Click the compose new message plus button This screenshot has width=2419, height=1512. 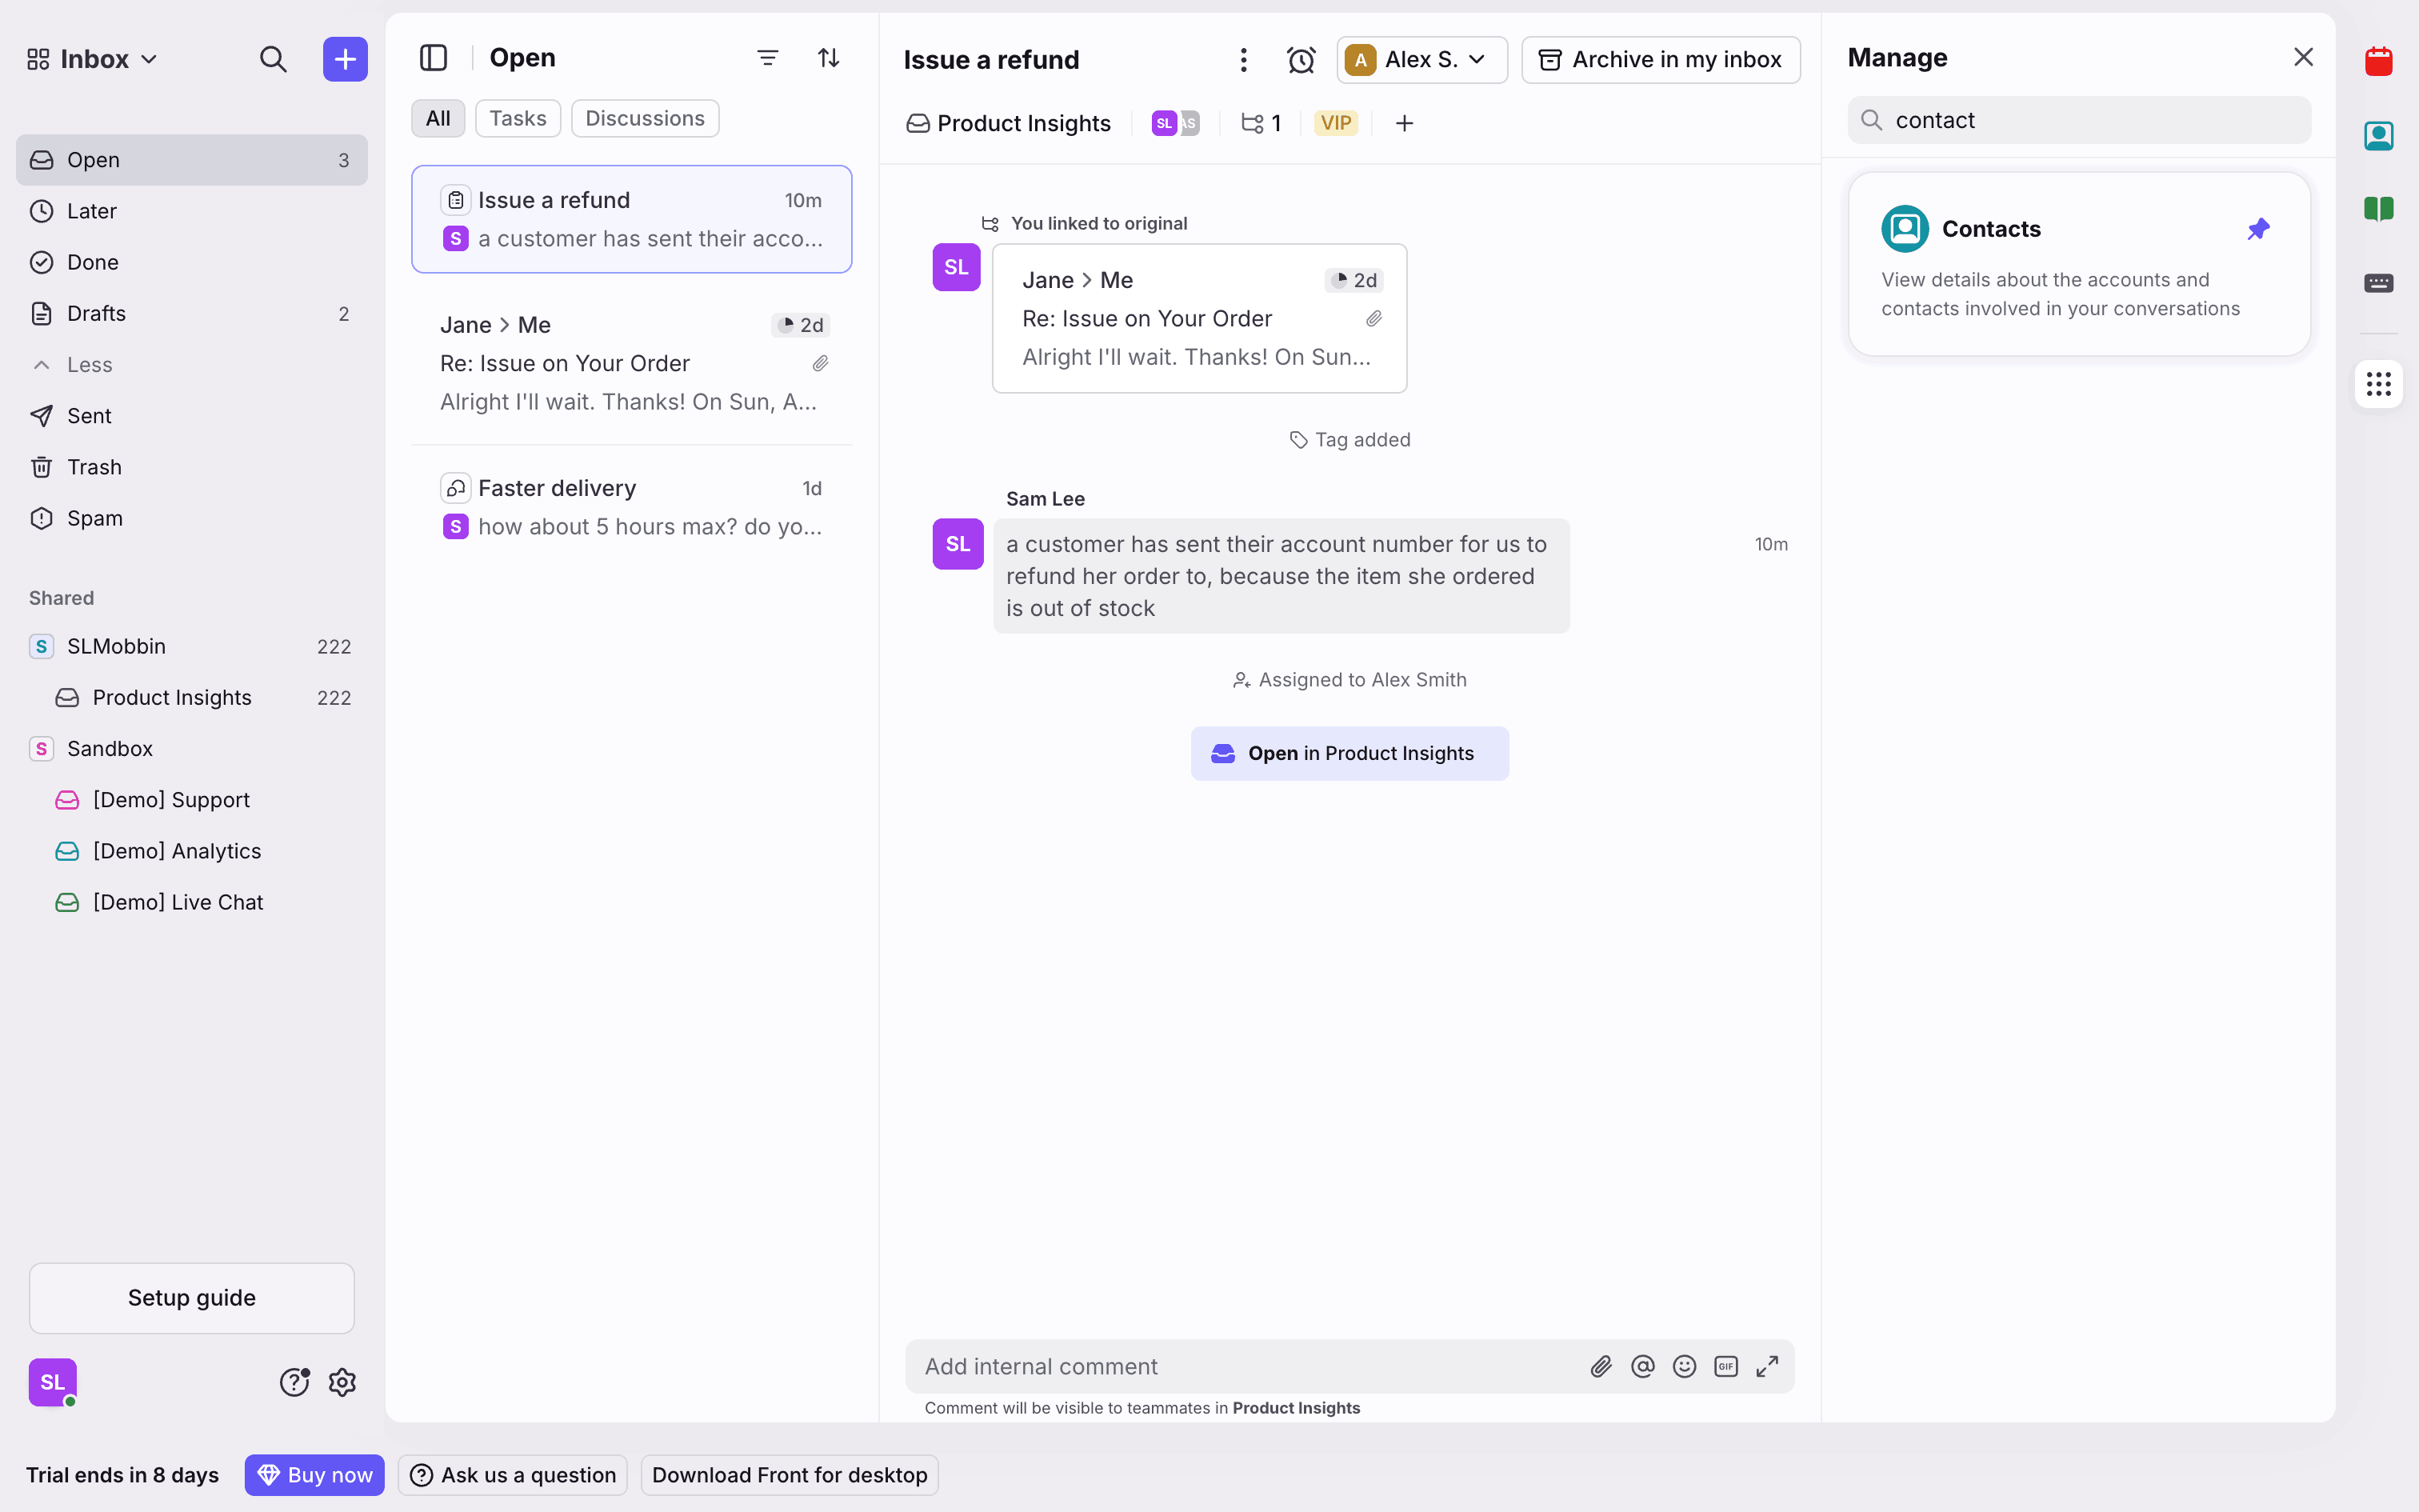point(345,59)
